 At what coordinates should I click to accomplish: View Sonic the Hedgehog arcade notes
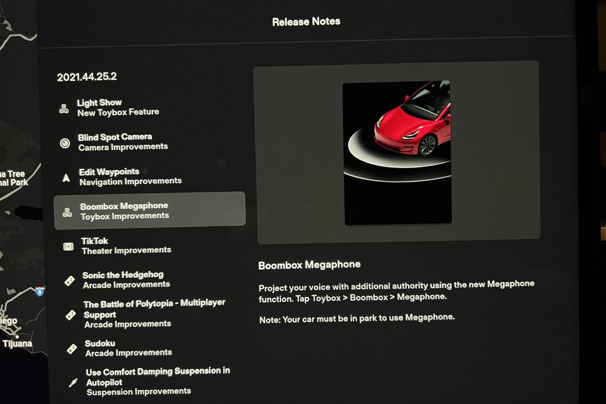point(126,279)
